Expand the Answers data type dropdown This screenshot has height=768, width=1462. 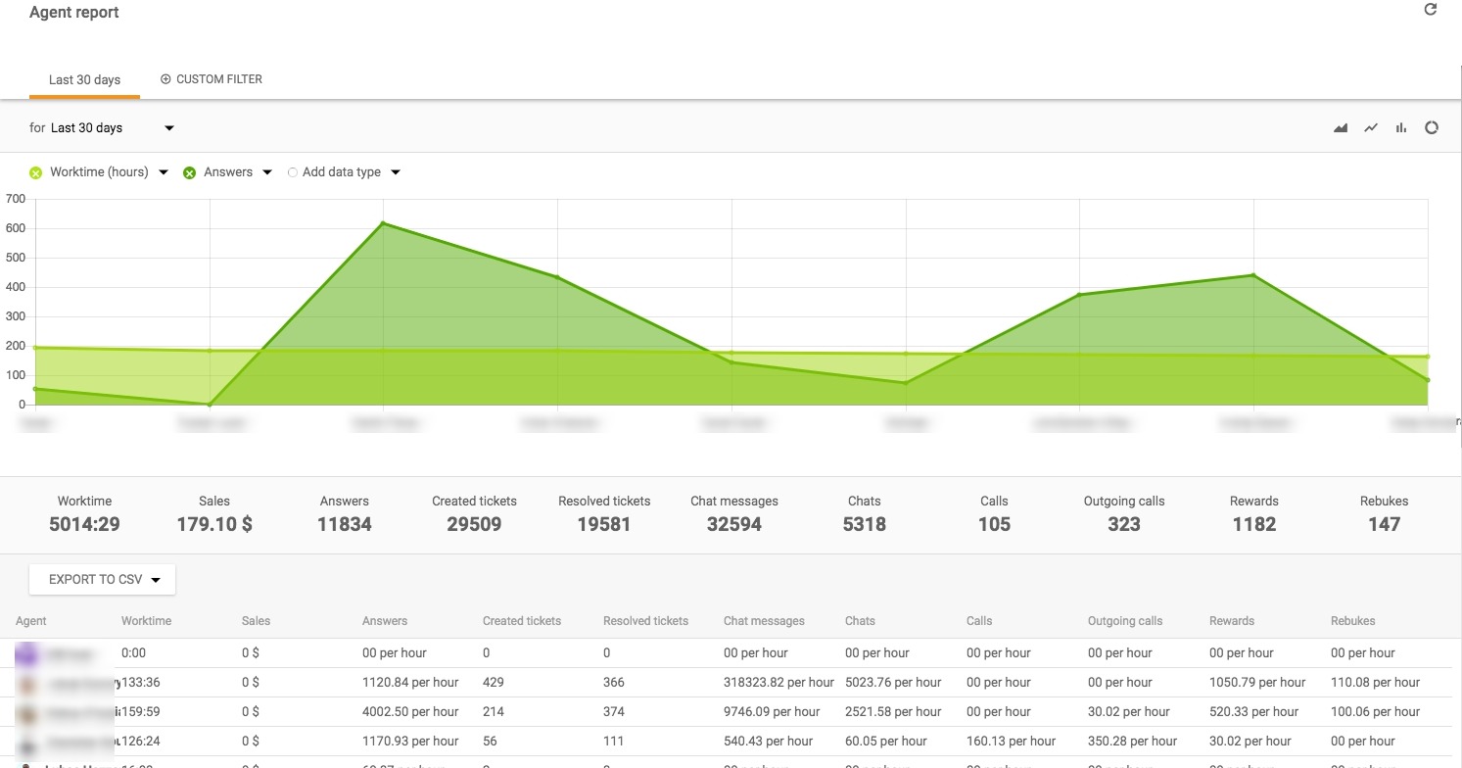[267, 172]
